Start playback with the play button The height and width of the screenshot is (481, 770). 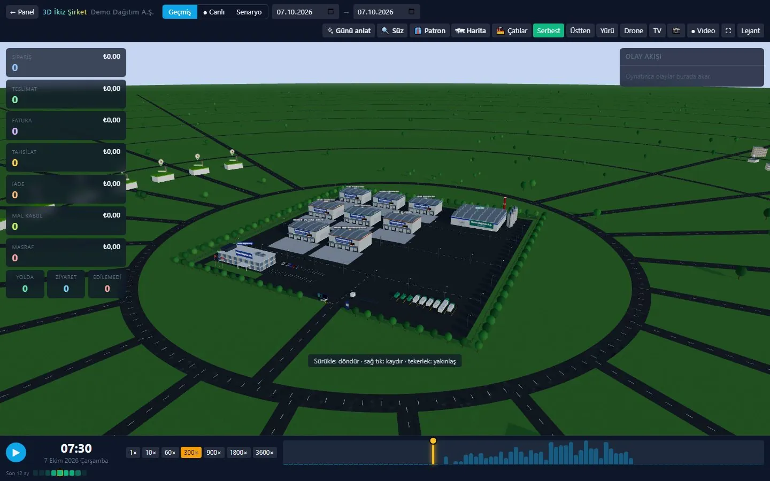pos(16,453)
